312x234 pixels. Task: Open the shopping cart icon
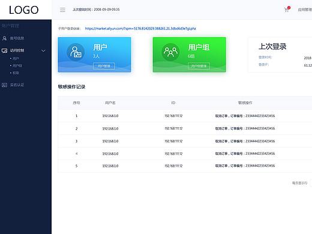pos(287,10)
